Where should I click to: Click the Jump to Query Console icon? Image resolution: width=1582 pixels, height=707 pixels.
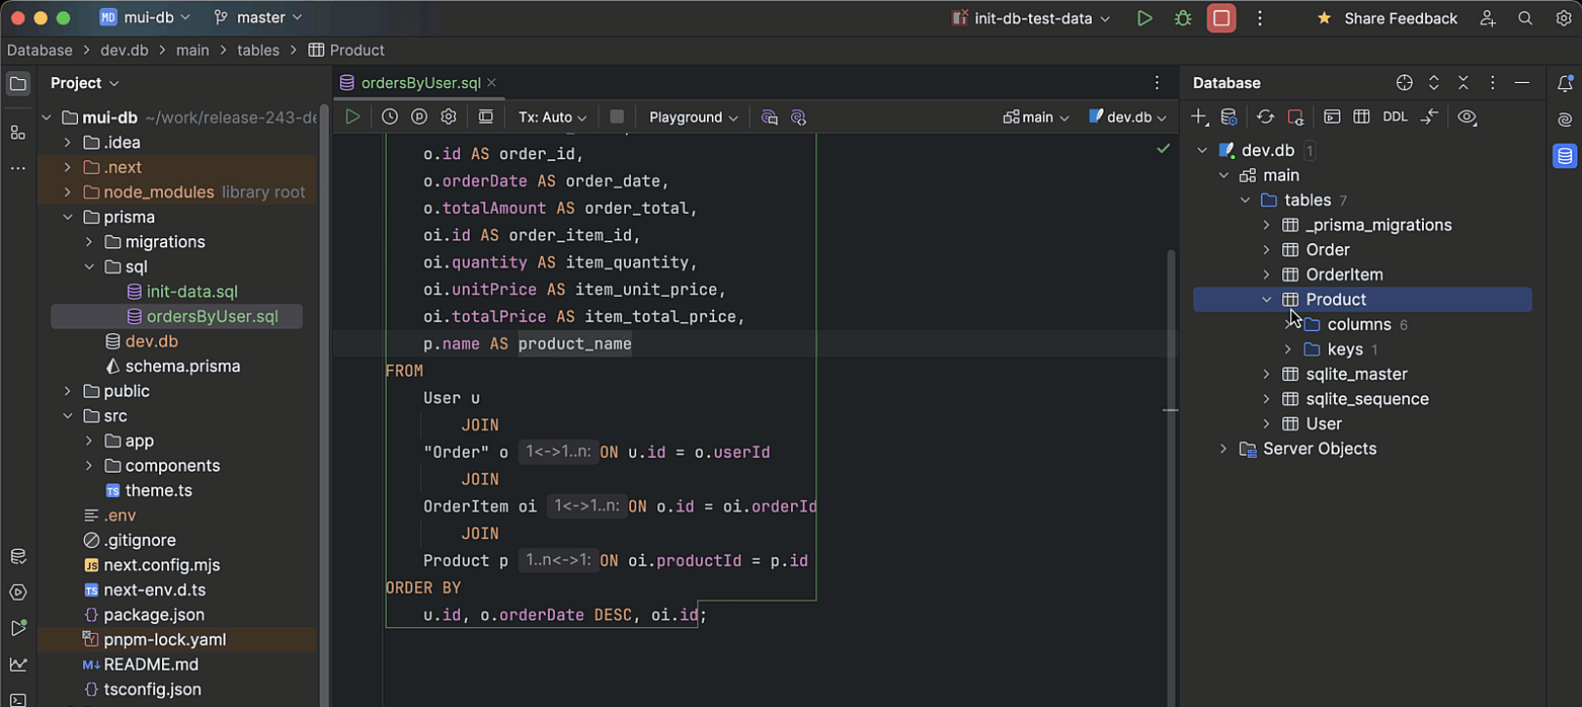[x=1332, y=117]
